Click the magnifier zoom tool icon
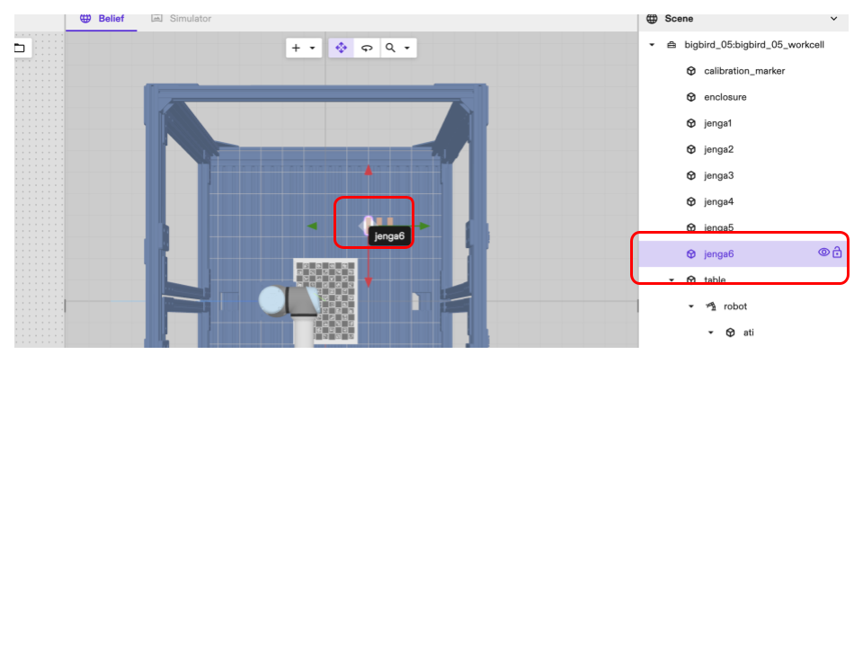 point(391,48)
